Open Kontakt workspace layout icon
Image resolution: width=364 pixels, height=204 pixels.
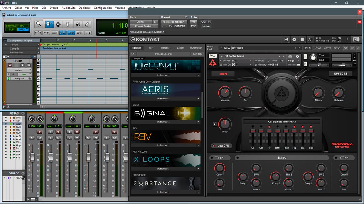click(302, 40)
